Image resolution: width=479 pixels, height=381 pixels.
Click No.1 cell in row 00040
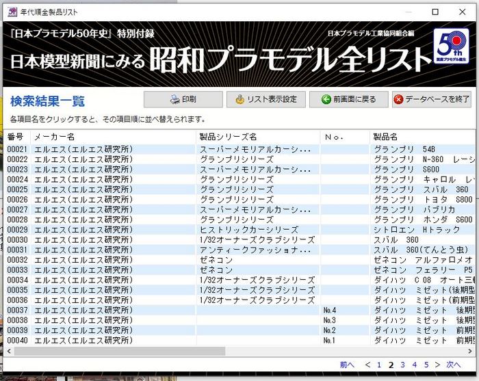pos(329,341)
